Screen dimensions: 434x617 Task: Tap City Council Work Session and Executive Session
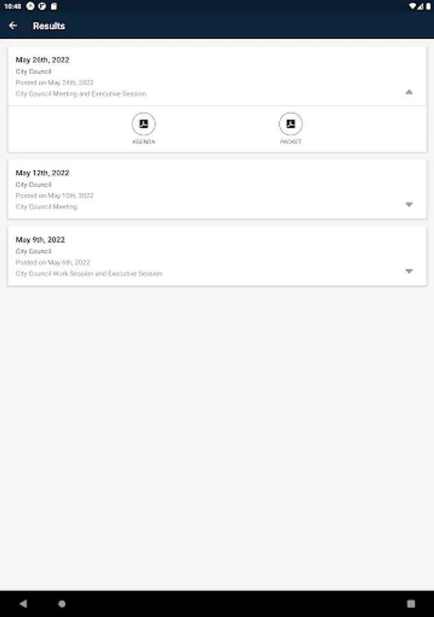(x=89, y=274)
